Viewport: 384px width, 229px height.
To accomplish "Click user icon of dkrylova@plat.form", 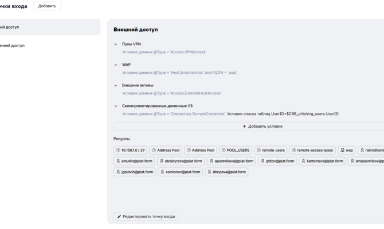I will (x=209, y=172).
